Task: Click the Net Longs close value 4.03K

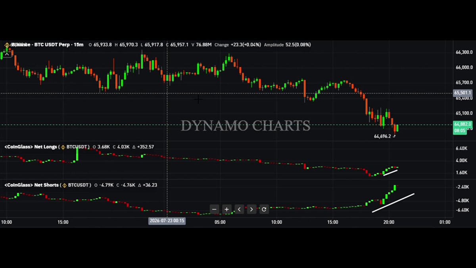Action: click(123, 147)
